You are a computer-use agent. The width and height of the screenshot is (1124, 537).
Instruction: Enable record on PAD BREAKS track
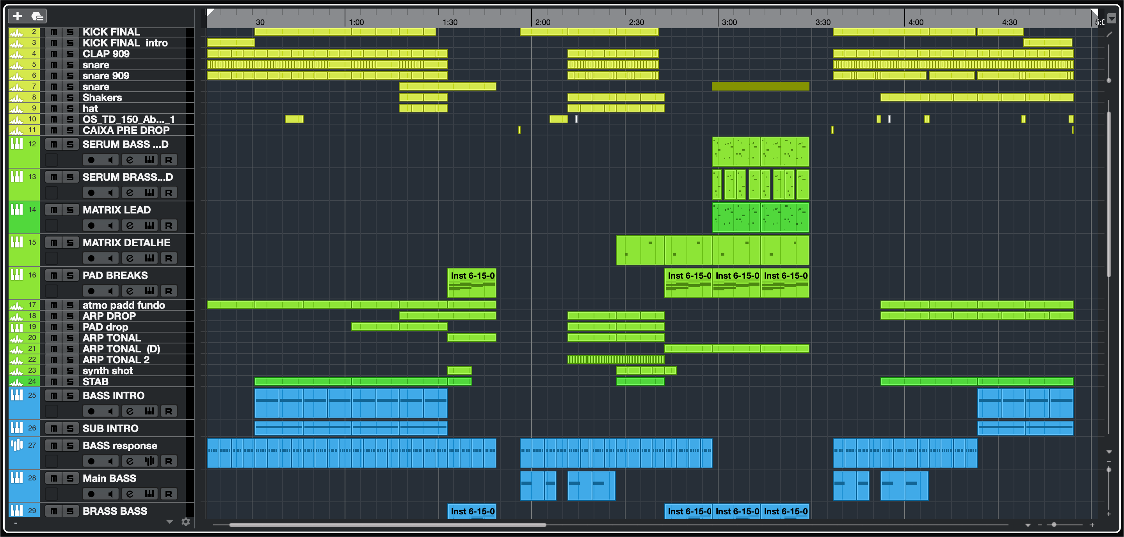point(91,291)
